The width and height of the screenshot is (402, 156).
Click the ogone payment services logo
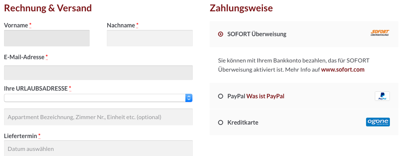point(378,122)
